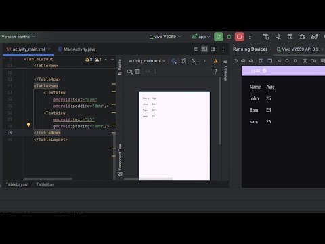325x244 pixels.
Task: Switch editor to Design-only view
Action: 213,49
